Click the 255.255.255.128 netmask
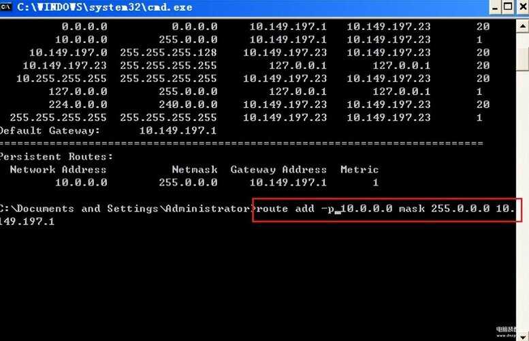Screen dimensions: 529x341 [168, 53]
